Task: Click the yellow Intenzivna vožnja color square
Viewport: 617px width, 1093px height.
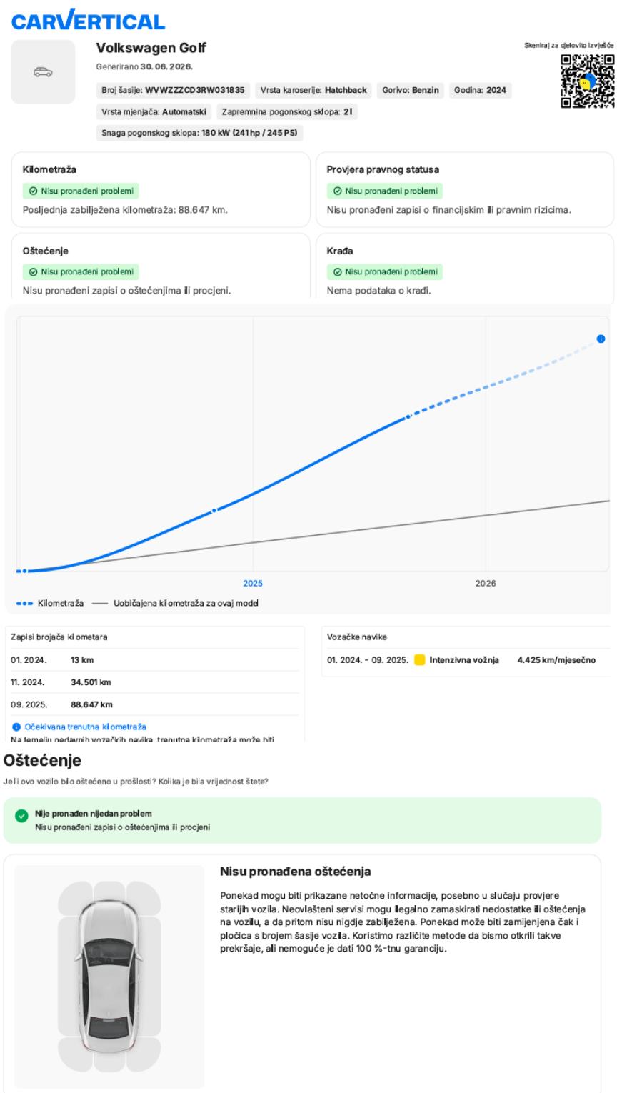Action: pos(420,659)
